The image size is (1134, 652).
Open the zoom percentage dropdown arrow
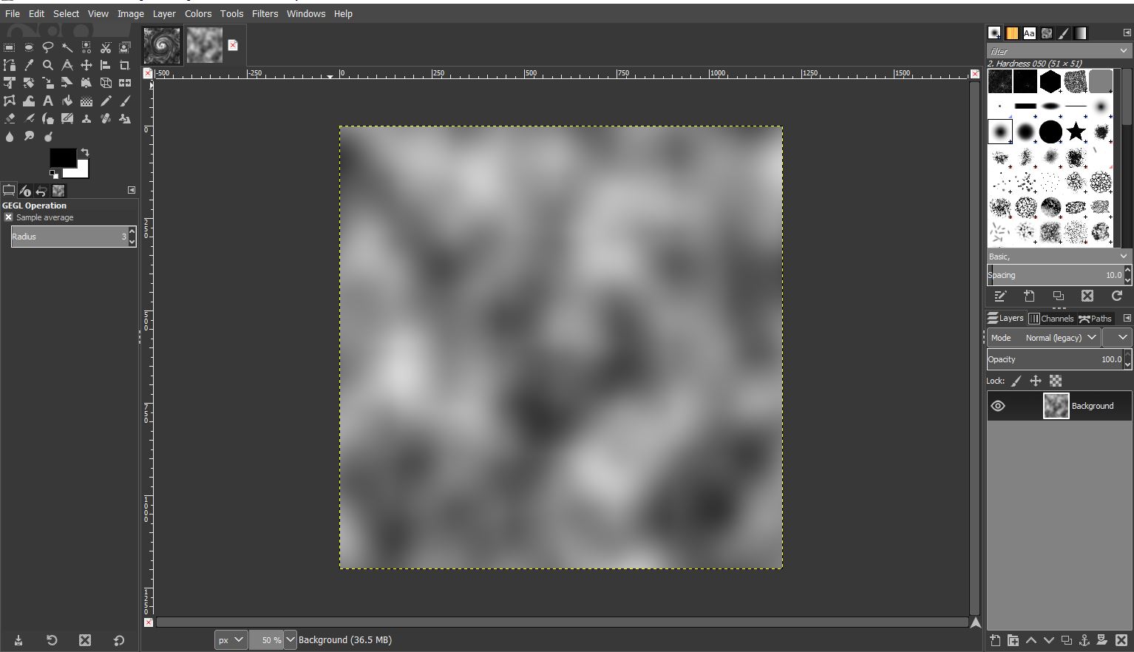click(x=290, y=640)
